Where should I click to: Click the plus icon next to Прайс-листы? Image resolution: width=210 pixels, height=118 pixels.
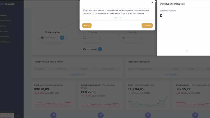(x=62, y=37)
